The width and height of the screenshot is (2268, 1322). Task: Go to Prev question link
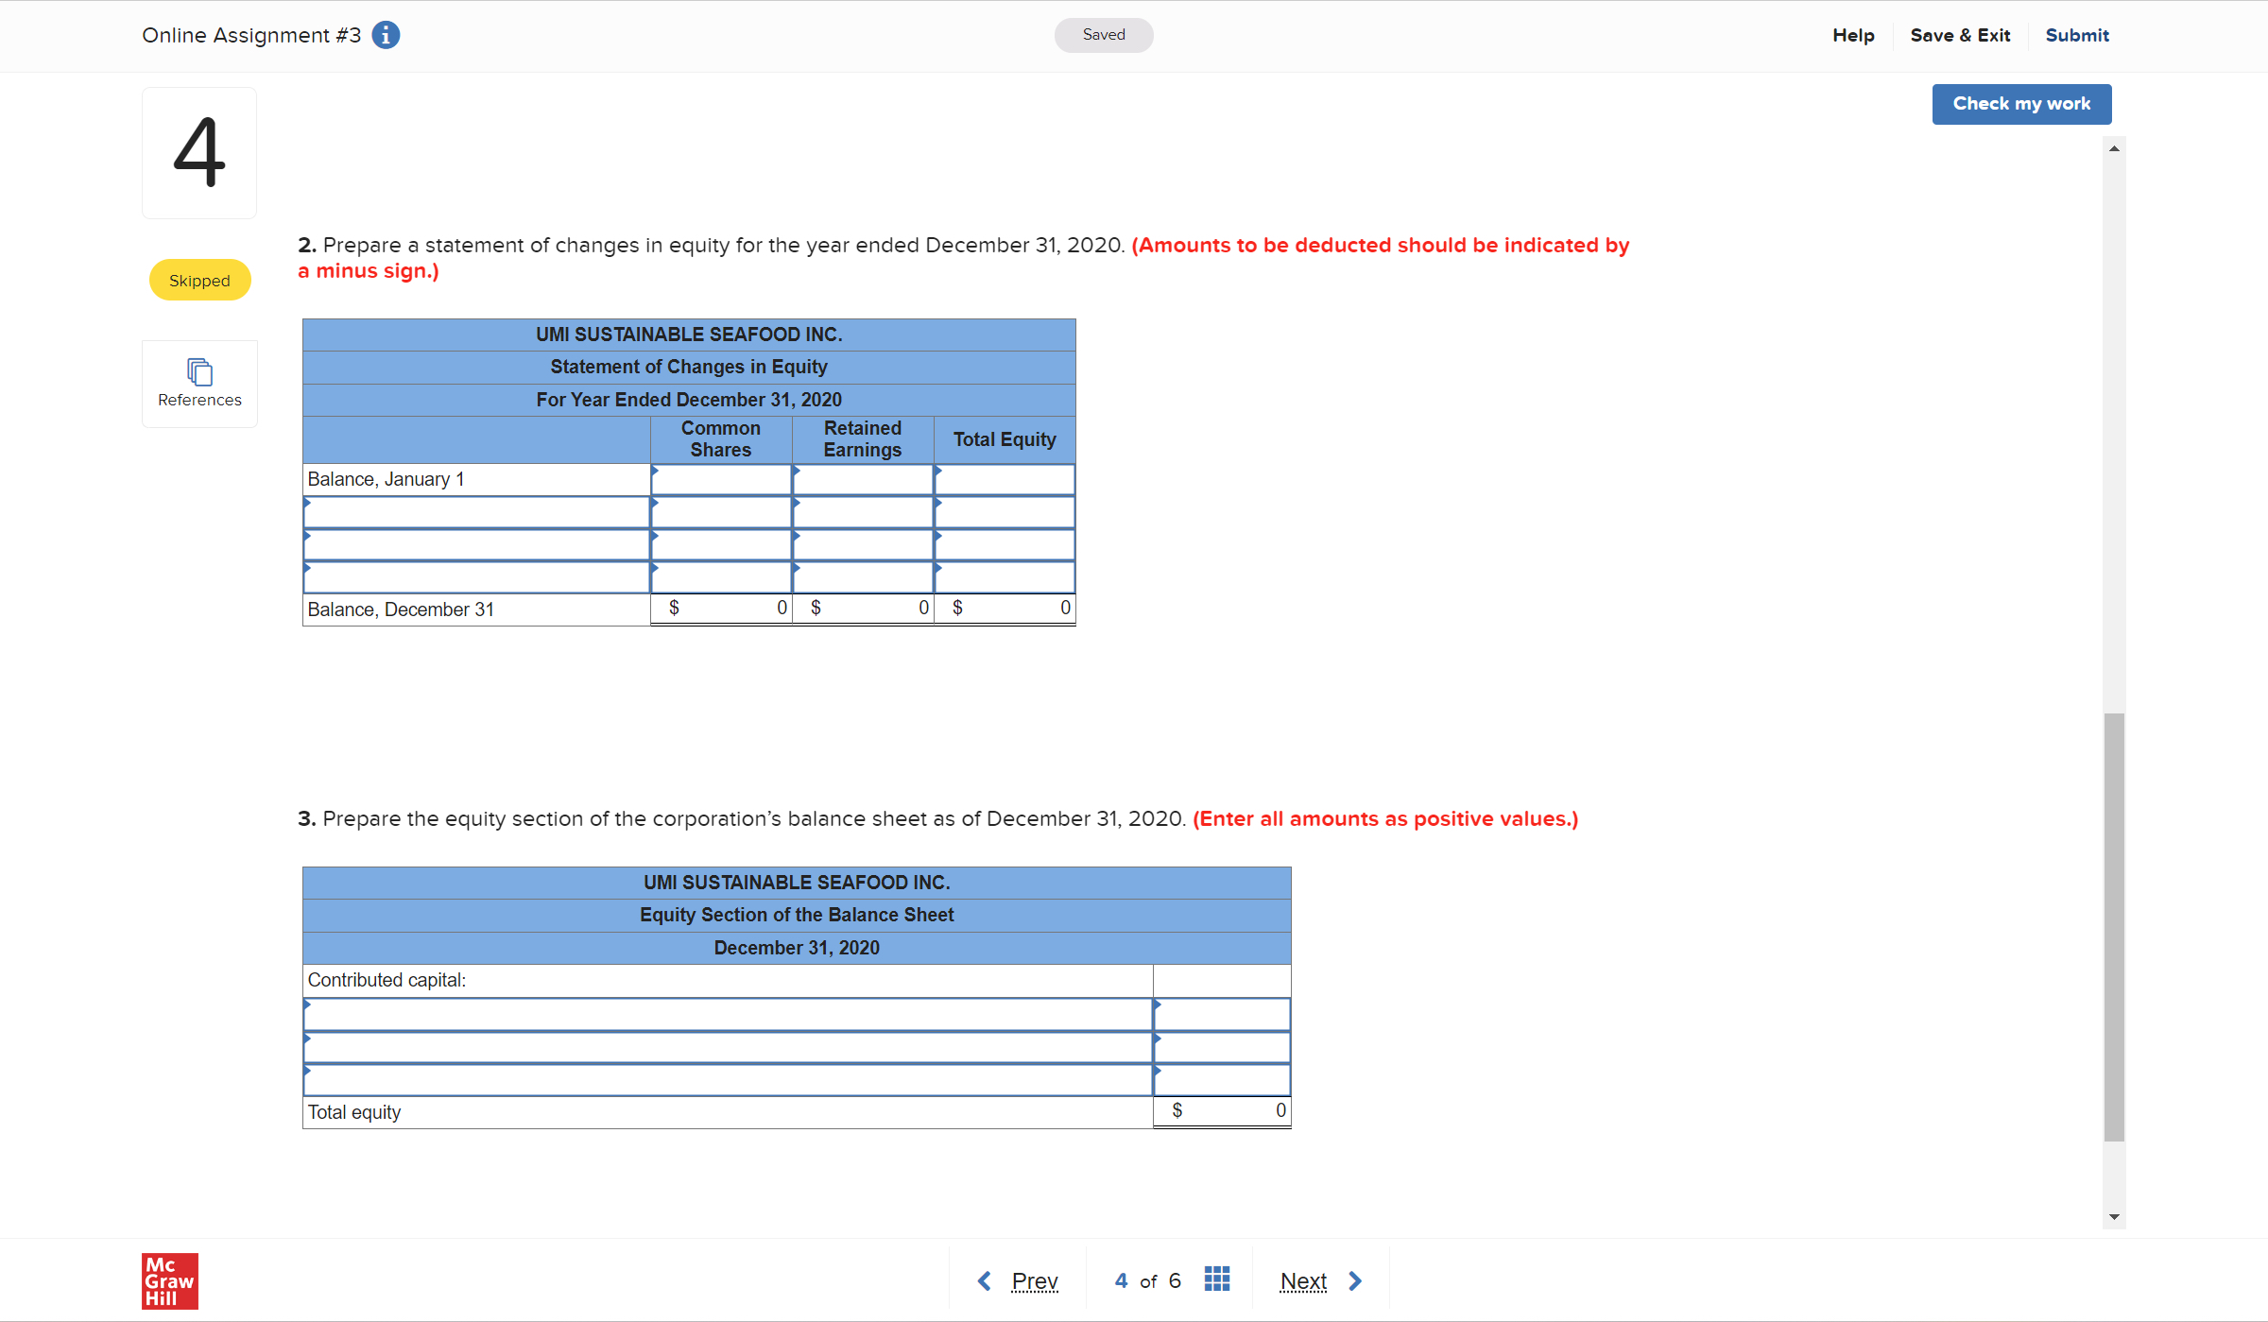pyautogui.click(x=1035, y=1281)
